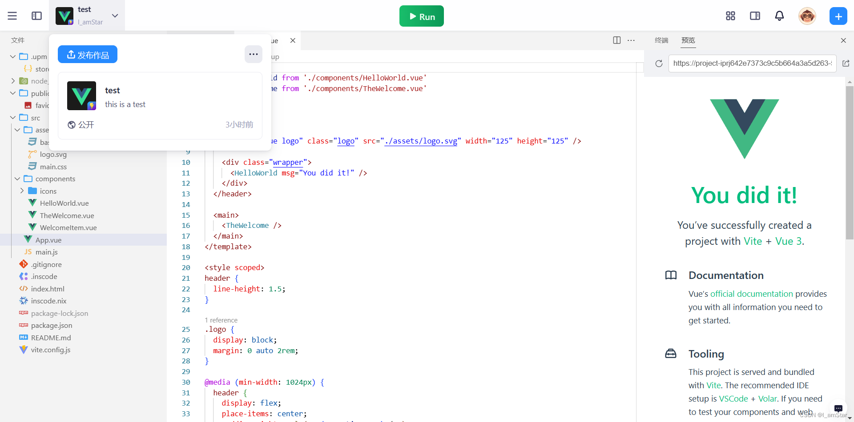Click the Volar link in Tooling
This screenshot has width=854, height=422.
tap(767, 398)
